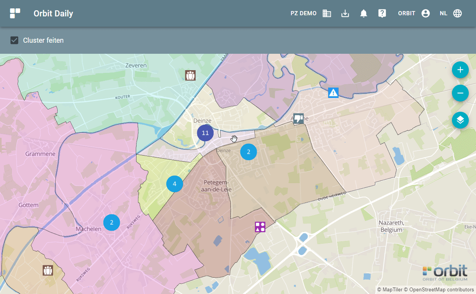Click the download icon in header
The height and width of the screenshot is (294, 476).
(x=345, y=13)
